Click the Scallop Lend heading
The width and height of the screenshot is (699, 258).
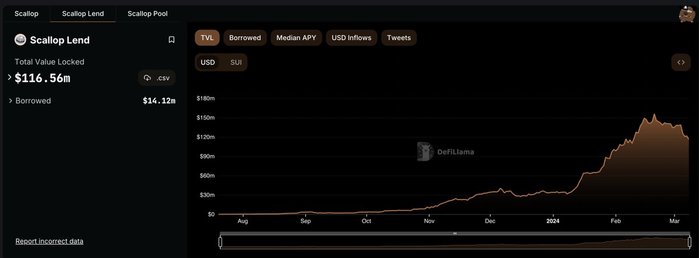[61, 40]
